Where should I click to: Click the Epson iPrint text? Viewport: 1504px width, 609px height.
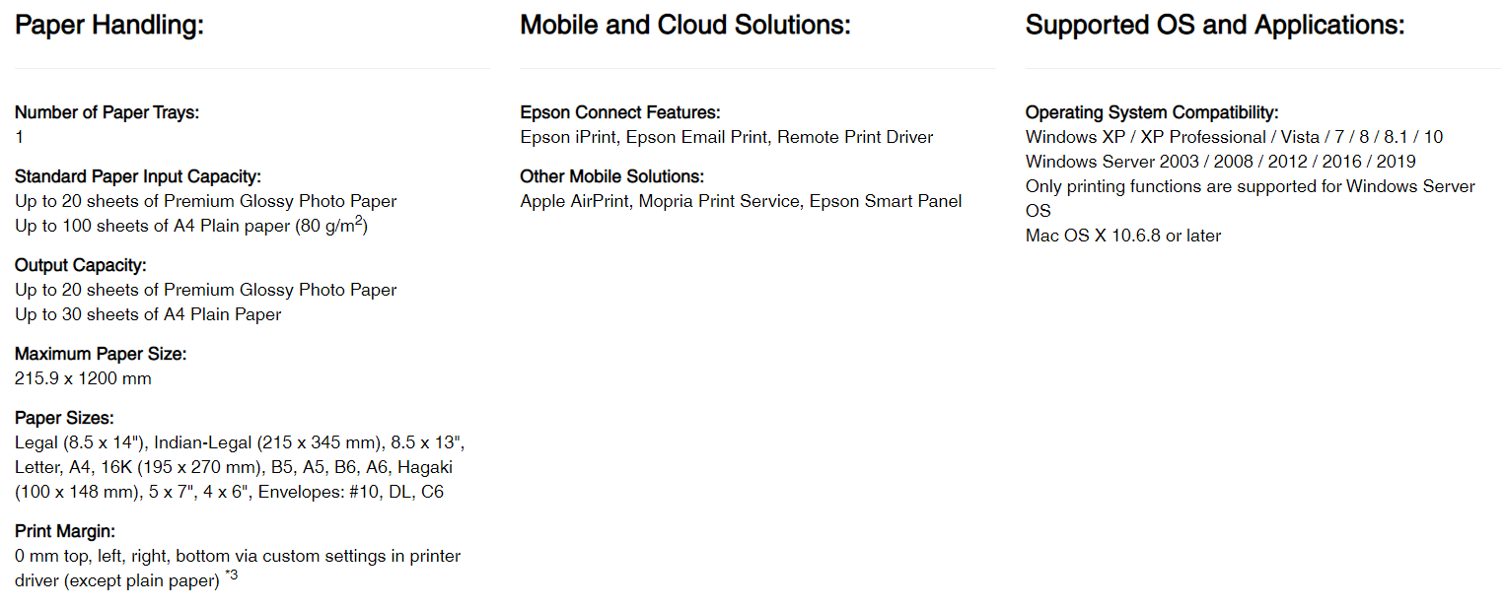pyautogui.click(x=569, y=137)
